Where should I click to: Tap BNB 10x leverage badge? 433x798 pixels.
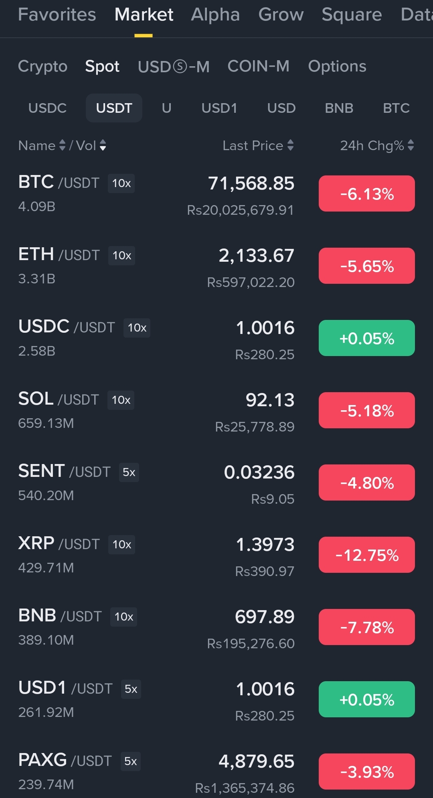pyautogui.click(x=123, y=617)
